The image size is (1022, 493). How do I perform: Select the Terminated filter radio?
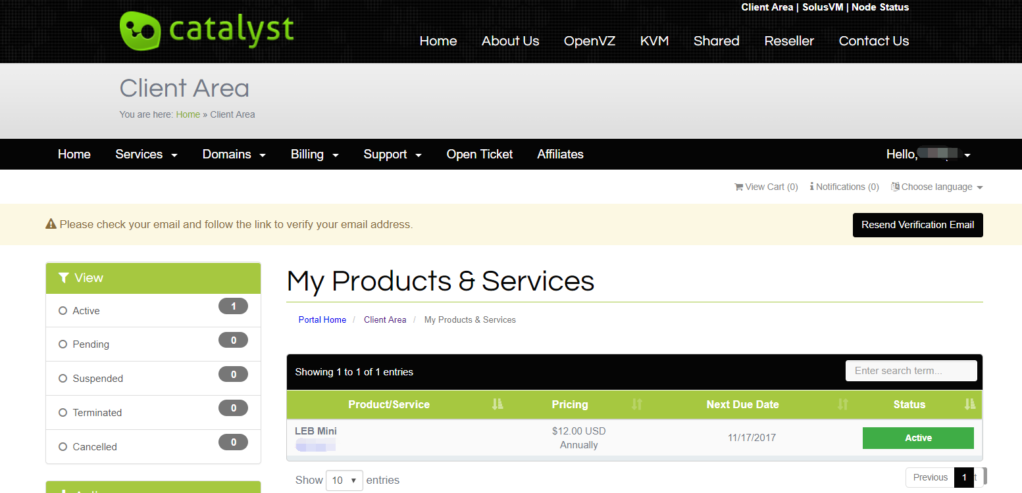pos(63,413)
